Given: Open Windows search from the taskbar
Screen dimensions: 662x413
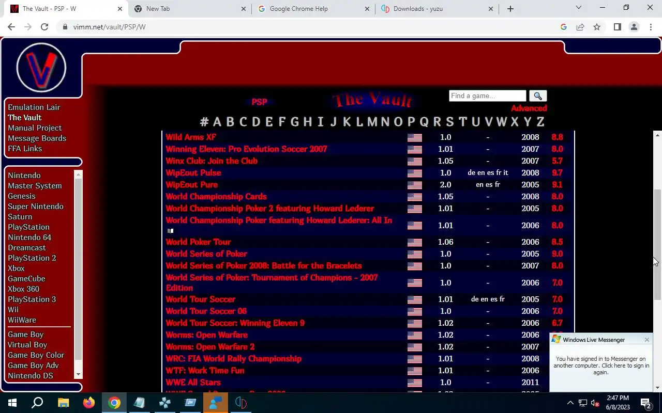Looking at the screenshot, I should pos(37,403).
